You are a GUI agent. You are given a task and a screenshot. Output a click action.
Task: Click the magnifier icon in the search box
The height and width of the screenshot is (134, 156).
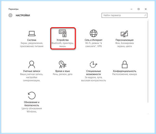145,15
